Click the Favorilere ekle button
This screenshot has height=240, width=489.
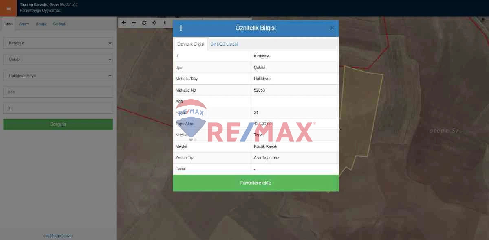coord(256,183)
